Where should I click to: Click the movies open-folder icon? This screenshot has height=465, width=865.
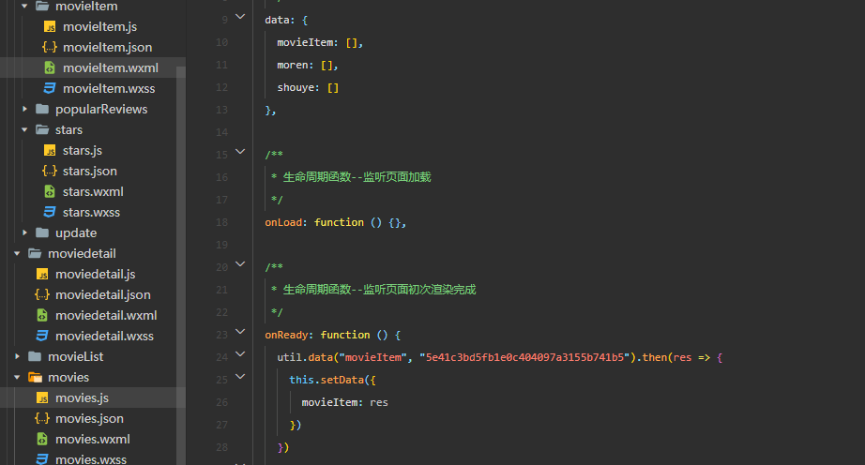click(35, 378)
